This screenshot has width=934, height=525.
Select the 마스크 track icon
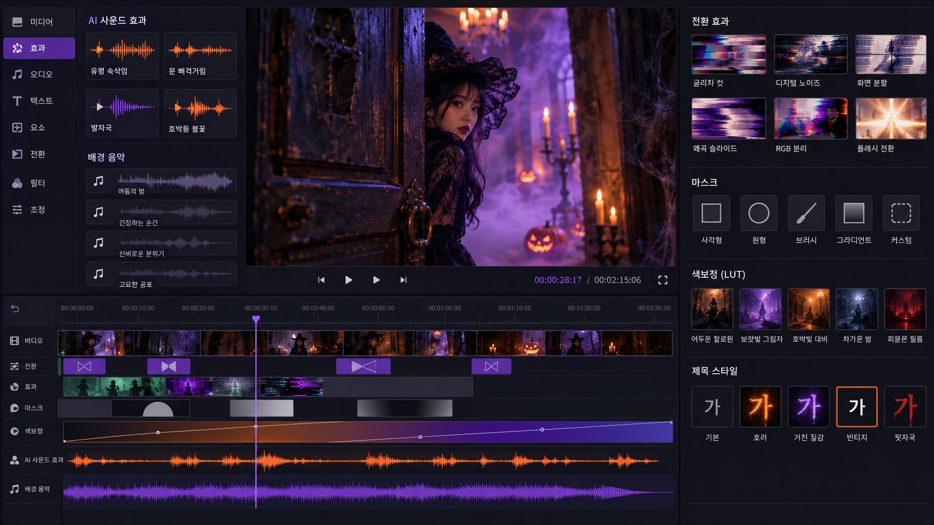coord(15,408)
